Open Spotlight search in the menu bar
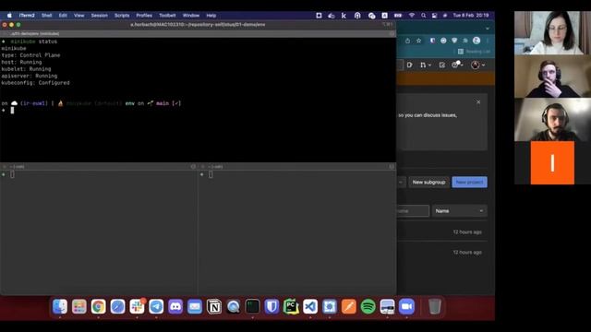 click(423, 16)
